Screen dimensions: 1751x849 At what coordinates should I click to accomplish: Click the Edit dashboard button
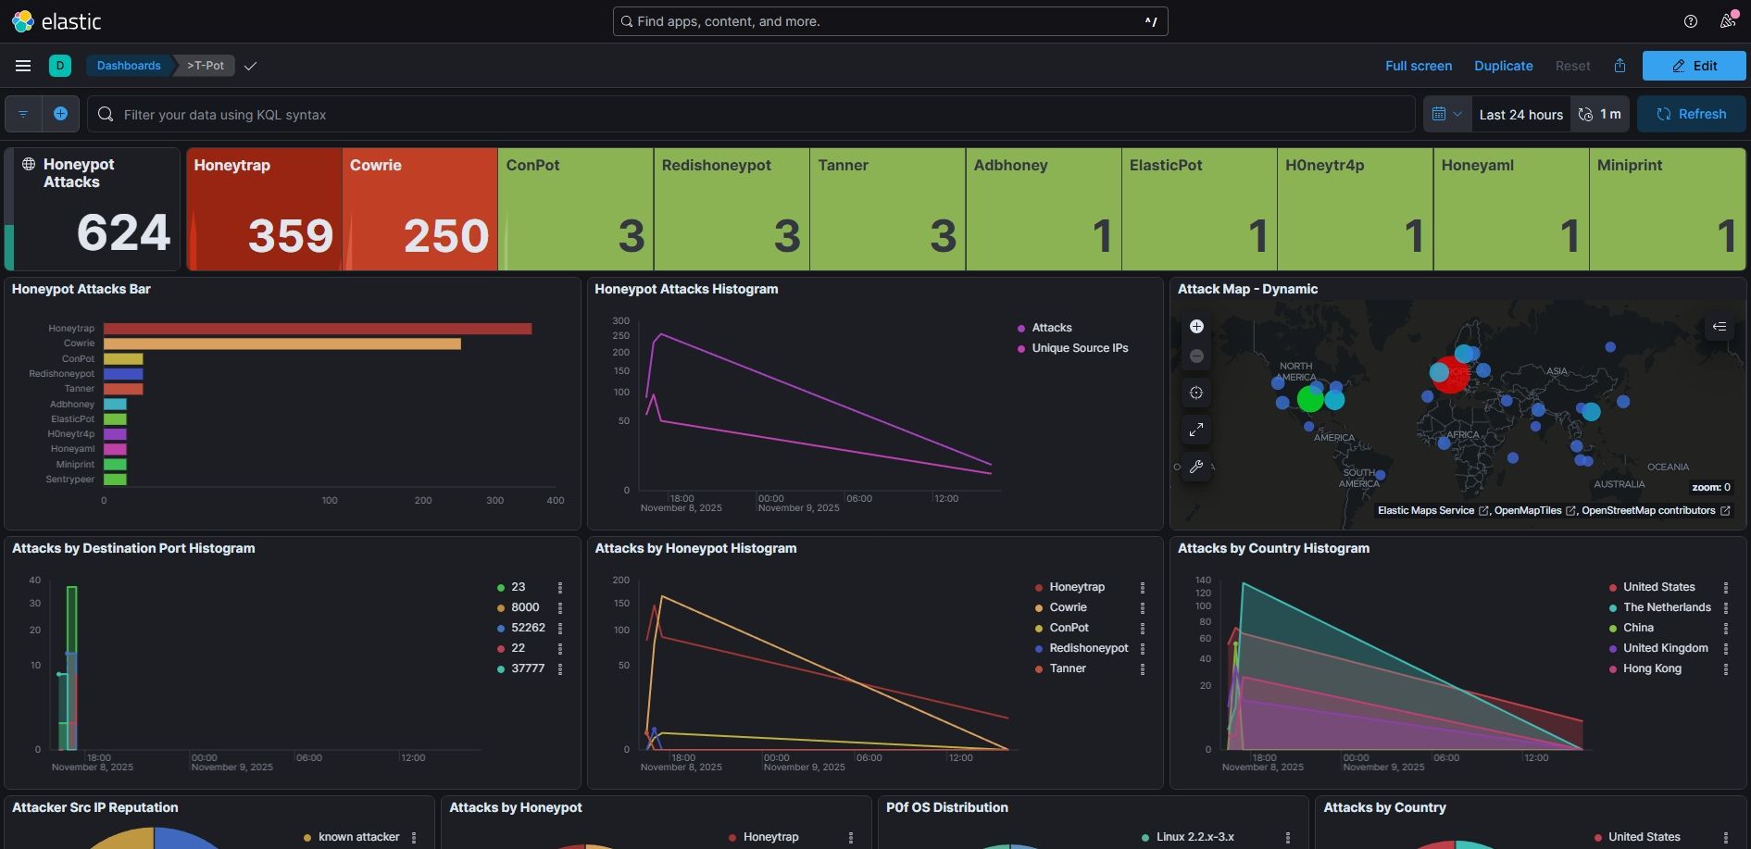[x=1694, y=66]
